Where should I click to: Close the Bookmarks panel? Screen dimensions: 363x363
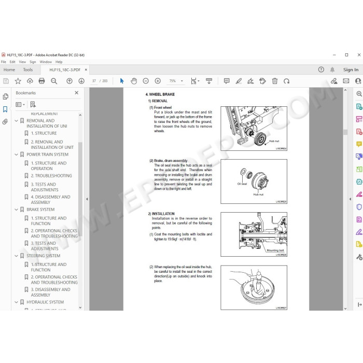77,93
